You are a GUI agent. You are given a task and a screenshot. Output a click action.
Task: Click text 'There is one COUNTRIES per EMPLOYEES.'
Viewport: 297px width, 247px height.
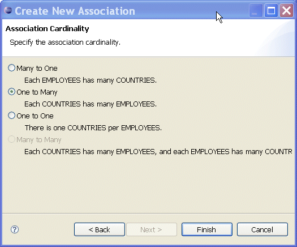[93, 128]
